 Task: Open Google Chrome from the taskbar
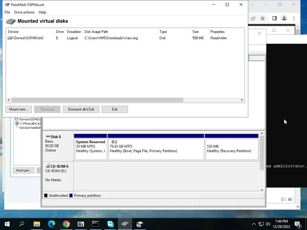[x=66, y=224]
